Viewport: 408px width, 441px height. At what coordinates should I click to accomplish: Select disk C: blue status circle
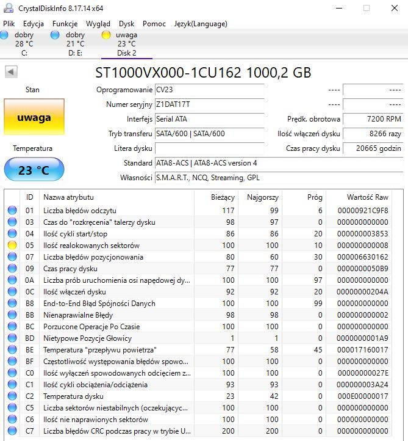click(x=4, y=35)
